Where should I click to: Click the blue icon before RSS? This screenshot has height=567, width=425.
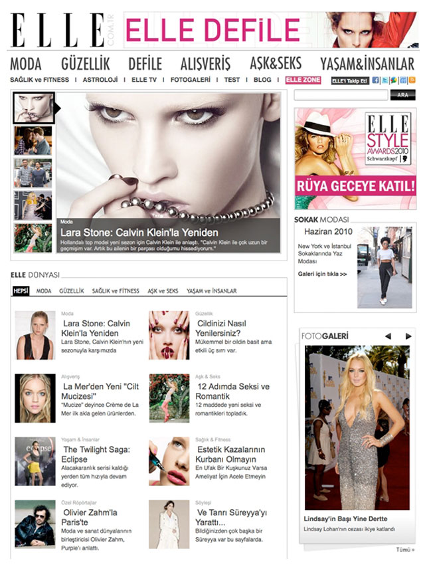(x=403, y=80)
